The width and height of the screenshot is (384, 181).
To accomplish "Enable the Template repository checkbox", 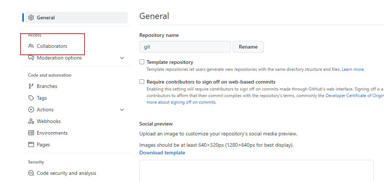I will point(142,62).
